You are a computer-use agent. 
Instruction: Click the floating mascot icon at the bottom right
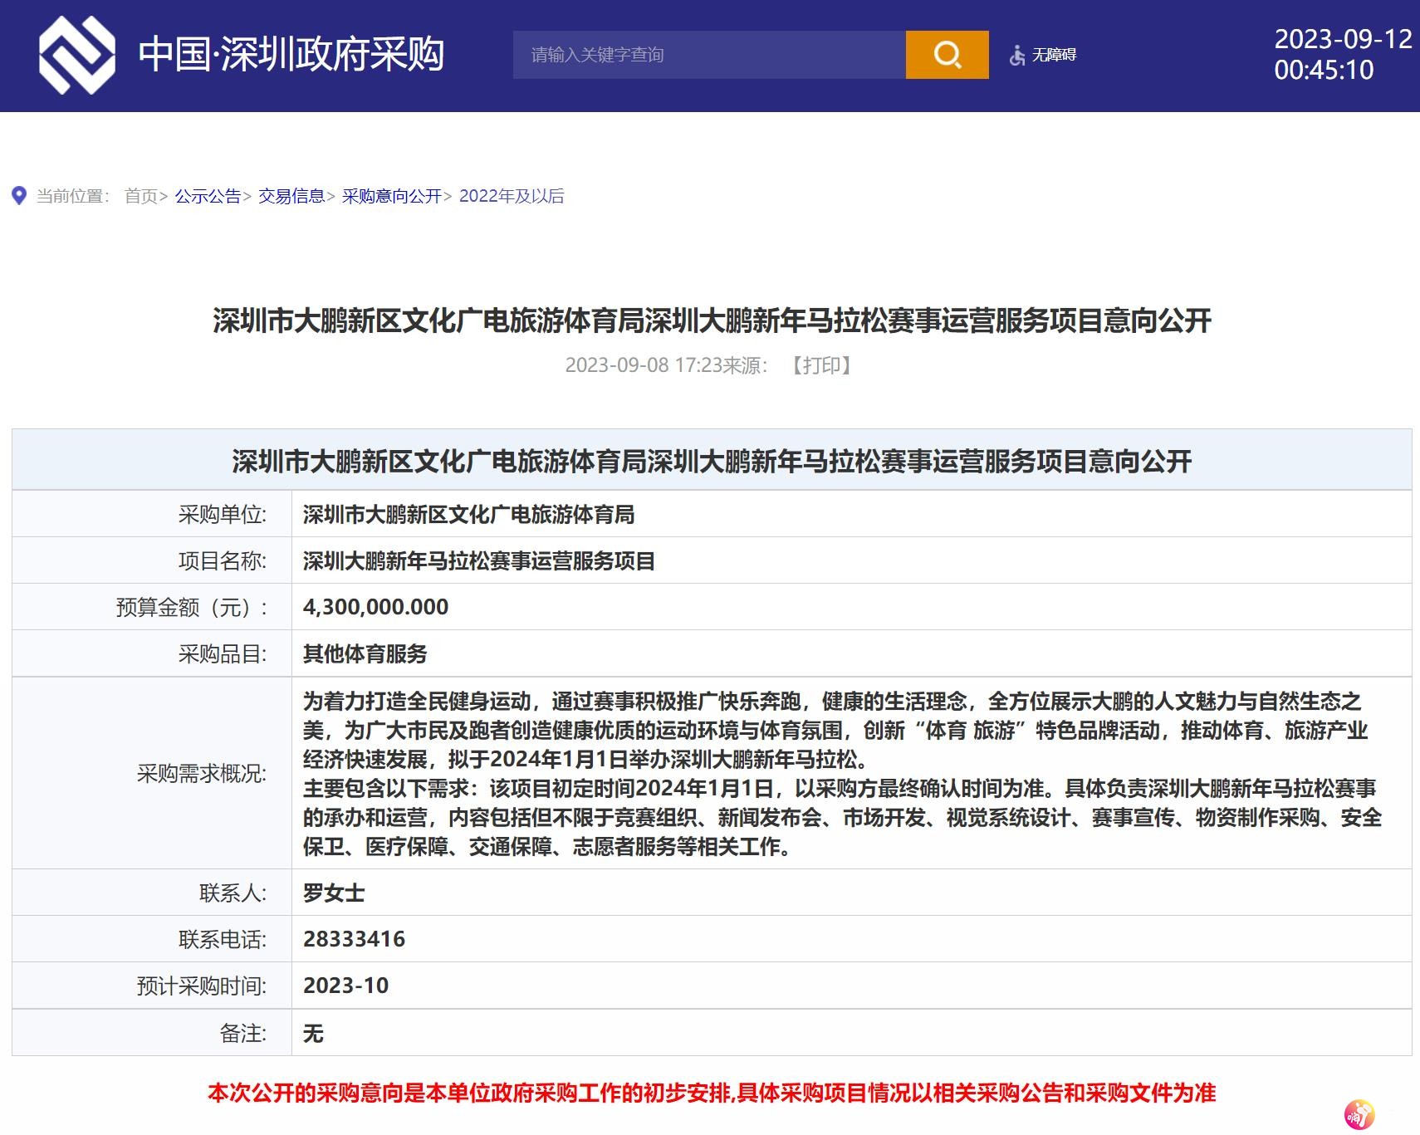[1359, 1114]
